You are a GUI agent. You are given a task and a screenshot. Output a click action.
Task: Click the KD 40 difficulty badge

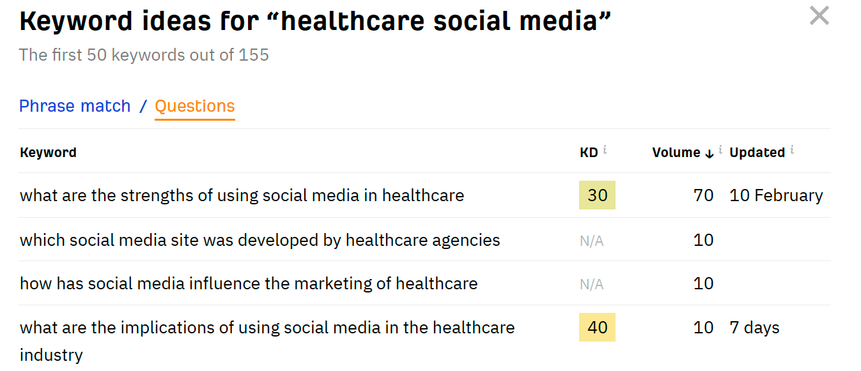(597, 328)
